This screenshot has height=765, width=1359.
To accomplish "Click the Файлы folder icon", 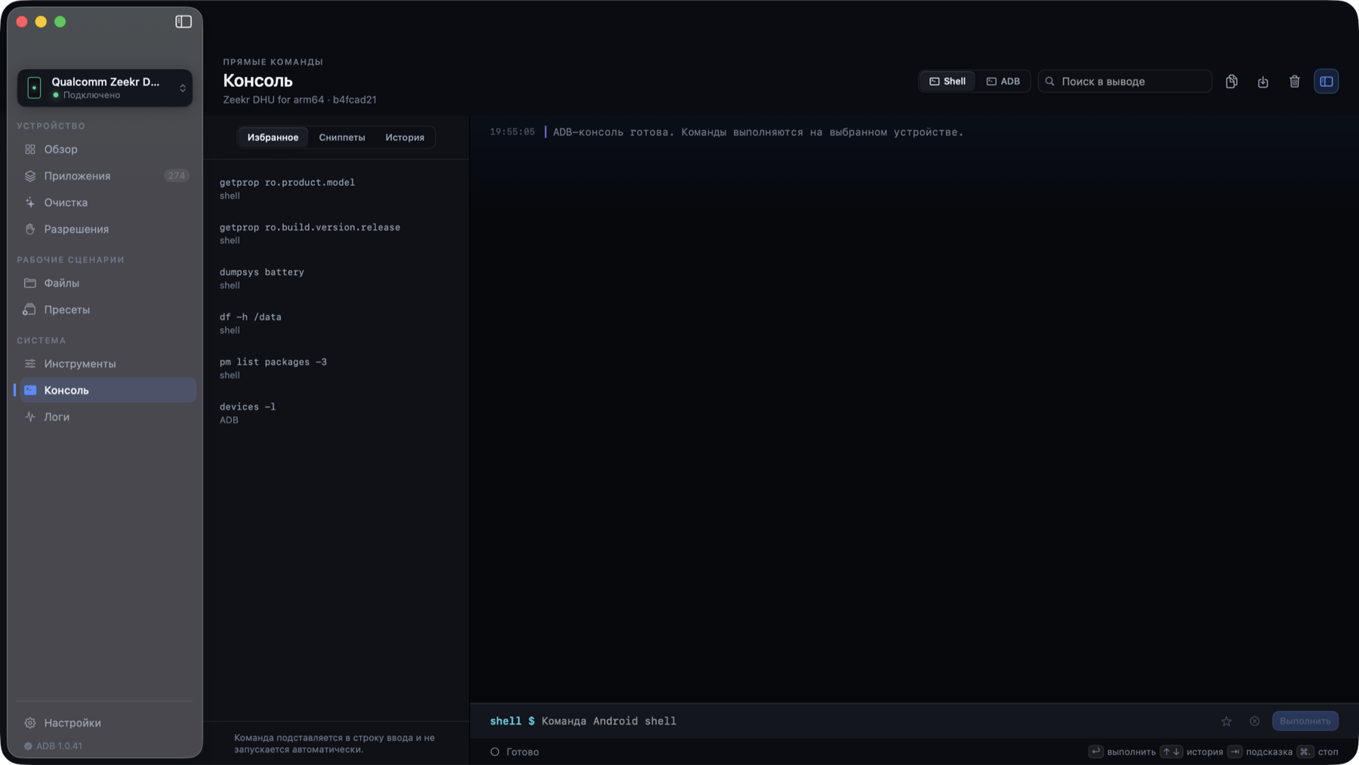I will coord(30,283).
